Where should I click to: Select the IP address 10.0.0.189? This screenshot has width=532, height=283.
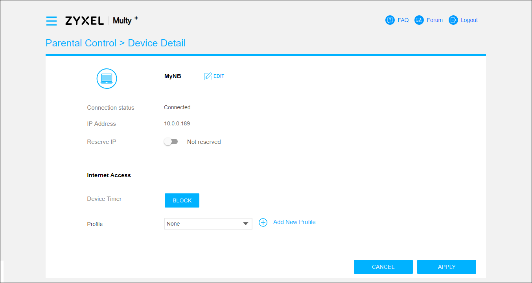[x=177, y=123]
